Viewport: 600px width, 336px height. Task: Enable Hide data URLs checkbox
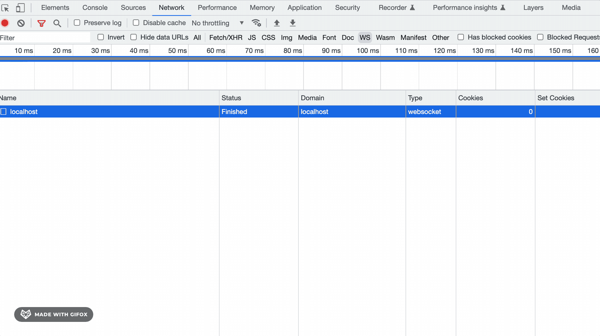[134, 37]
